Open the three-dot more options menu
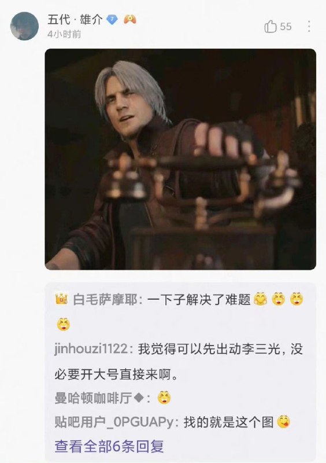 [x=309, y=26]
